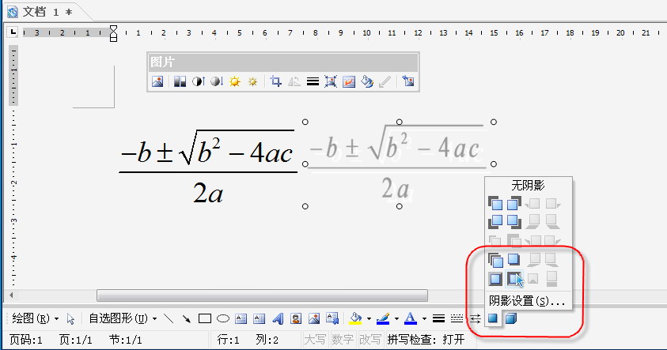
Task: Click drawing toolbar's Insert Picture icon
Action: tap(314, 318)
